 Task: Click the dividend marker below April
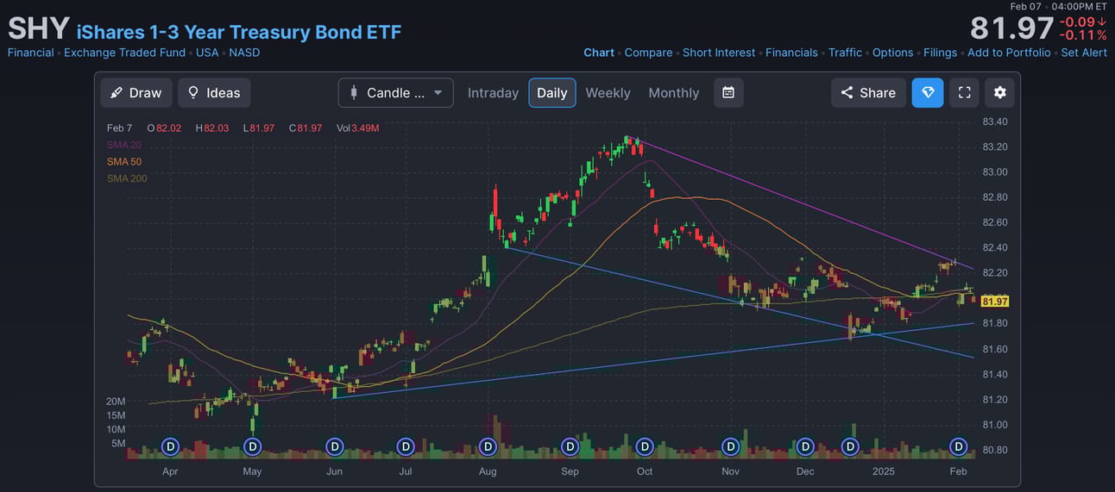[171, 446]
